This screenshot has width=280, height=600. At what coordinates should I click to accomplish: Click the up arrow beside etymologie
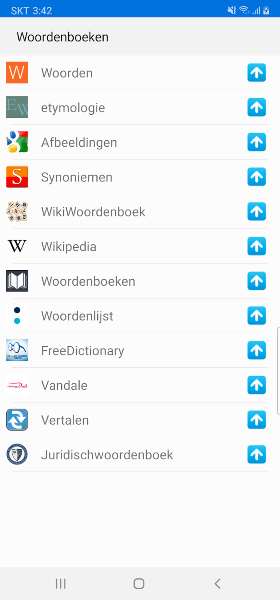(x=256, y=108)
